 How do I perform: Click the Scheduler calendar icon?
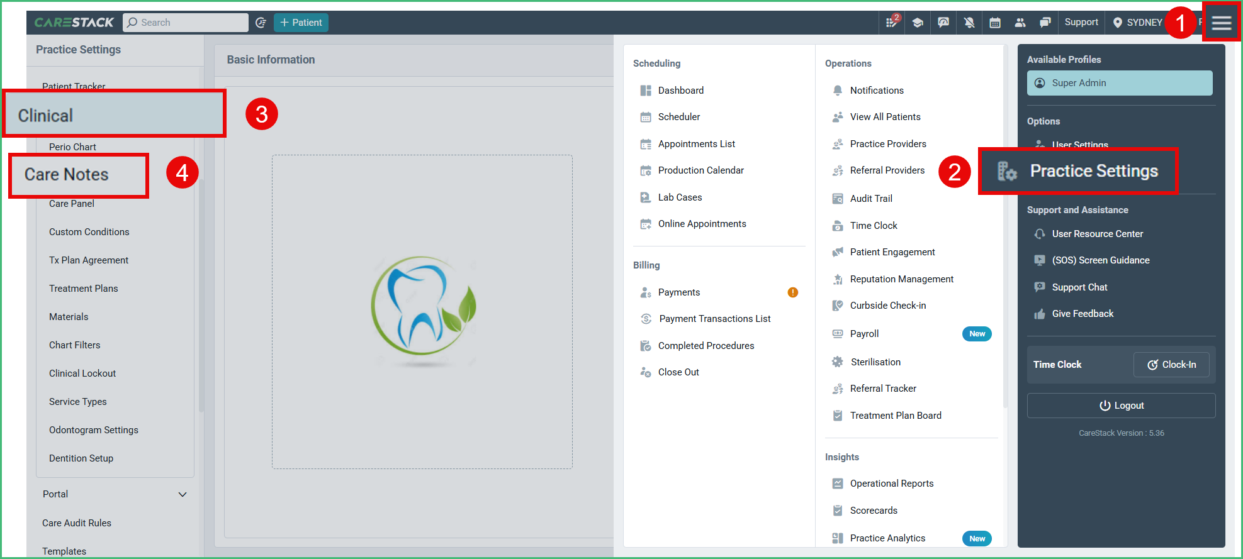pyautogui.click(x=646, y=117)
